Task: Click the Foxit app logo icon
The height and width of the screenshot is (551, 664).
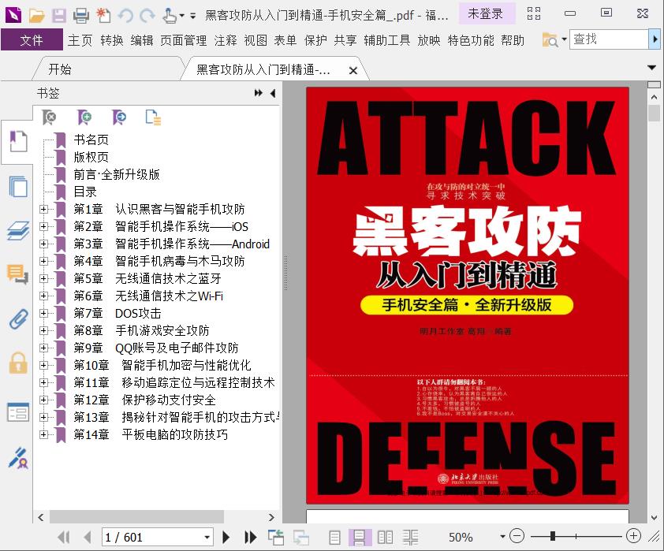Action: coord(13,15)
